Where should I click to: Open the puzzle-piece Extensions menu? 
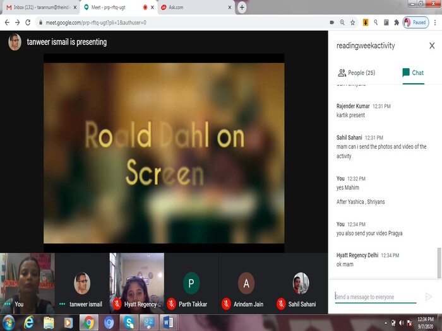[x=397, y=23]
